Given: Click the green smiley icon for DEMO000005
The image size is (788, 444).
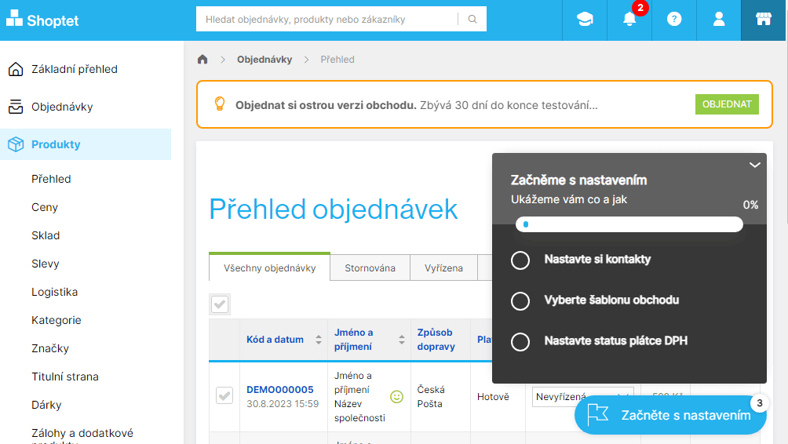Looking at the screenshot, I should (x=396, y=397).
